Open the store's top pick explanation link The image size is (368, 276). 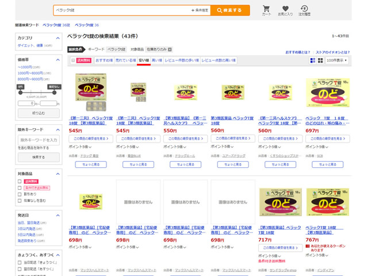332,52
